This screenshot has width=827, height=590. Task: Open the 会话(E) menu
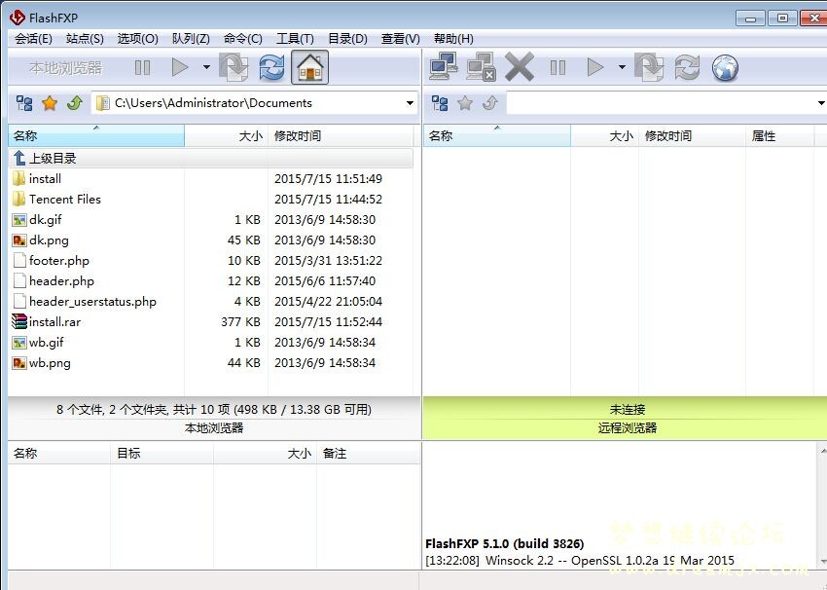point(33,39)
